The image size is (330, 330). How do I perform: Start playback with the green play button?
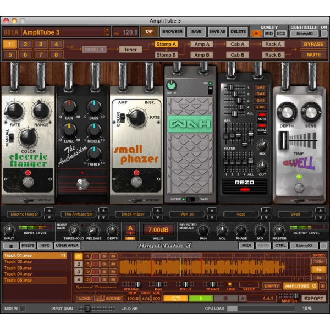[201, 299]
